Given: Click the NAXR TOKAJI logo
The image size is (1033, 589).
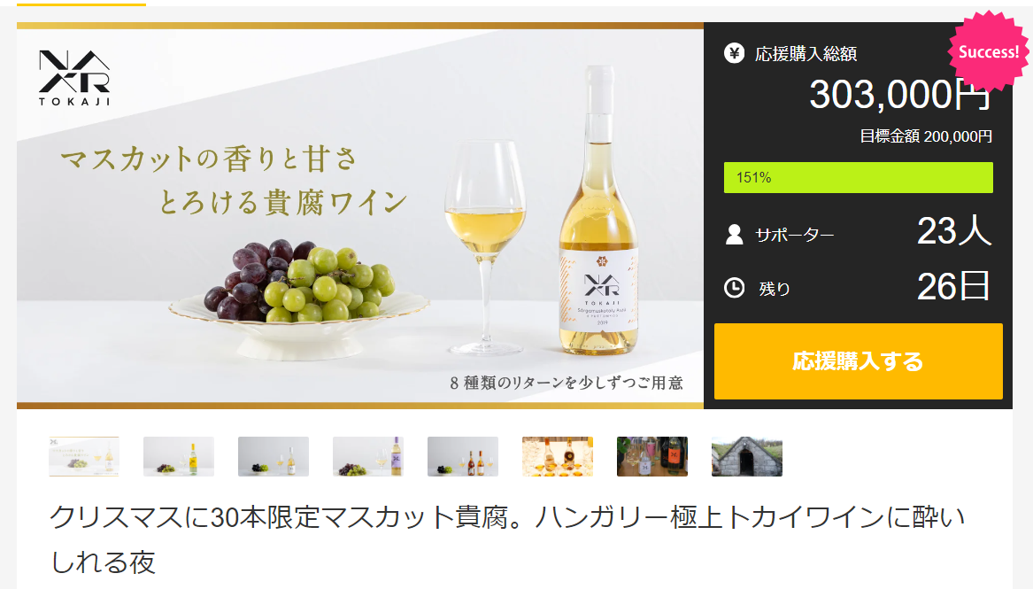Looking at the screenshot, I should coord(74,78).
